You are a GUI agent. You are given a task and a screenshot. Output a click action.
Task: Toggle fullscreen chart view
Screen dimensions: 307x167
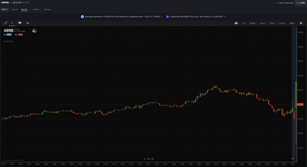(x=152, y=159)
